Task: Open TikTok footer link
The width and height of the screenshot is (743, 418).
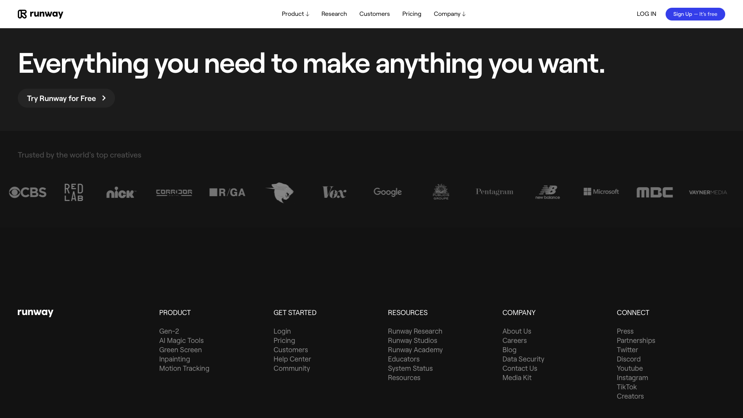Action: [627, 387]
